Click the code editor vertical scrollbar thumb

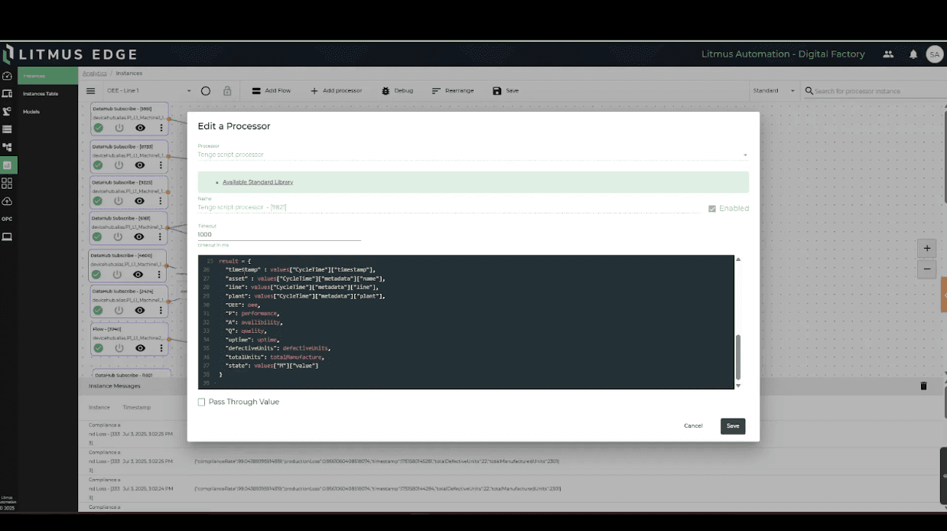pyautogui.click(x=738, y=357)
